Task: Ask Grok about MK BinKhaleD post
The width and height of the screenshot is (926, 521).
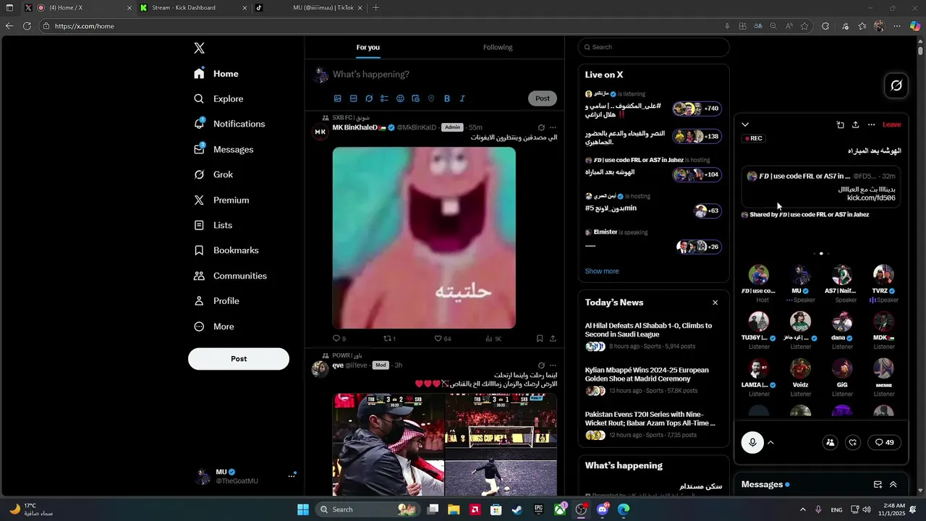Action: click(x=541, y=127)
